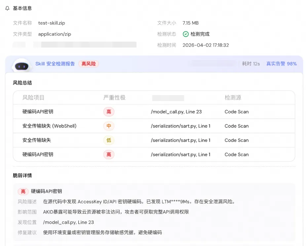Click the 风险描述 text mentioning LTM****9Ms

point(139,201)
